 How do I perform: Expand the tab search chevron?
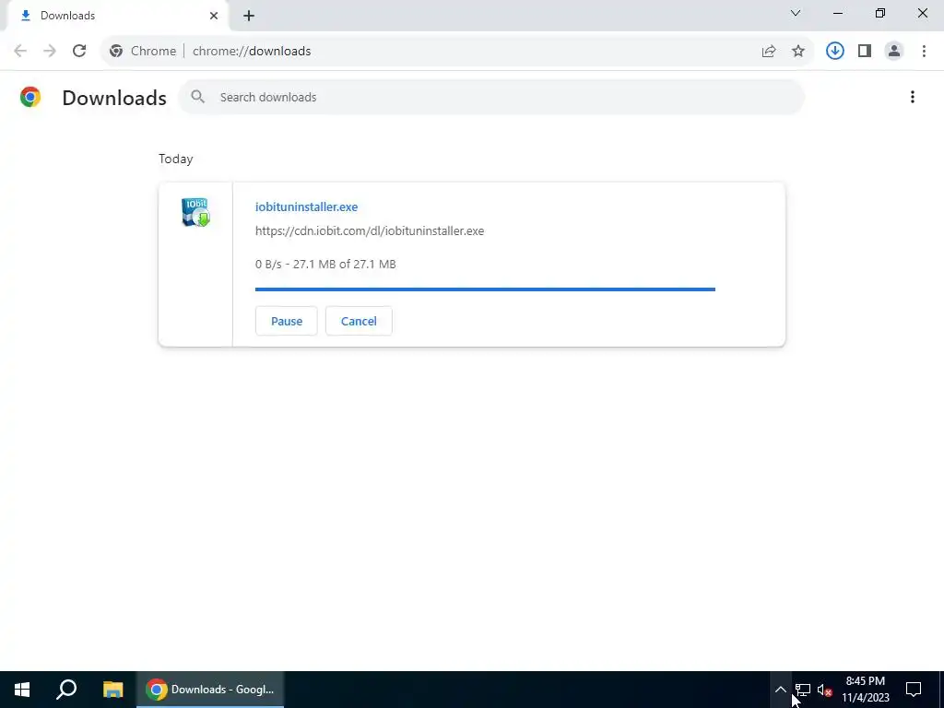point(796,13)
